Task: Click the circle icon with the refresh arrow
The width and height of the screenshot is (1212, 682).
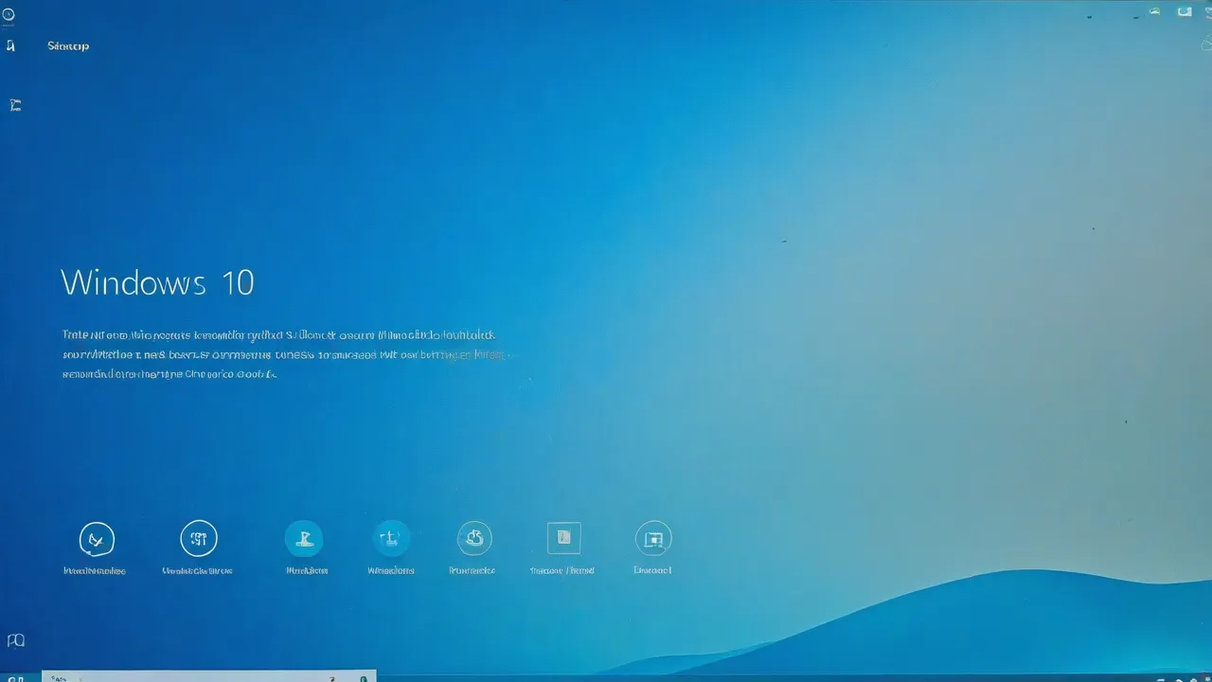Action: 474,538
